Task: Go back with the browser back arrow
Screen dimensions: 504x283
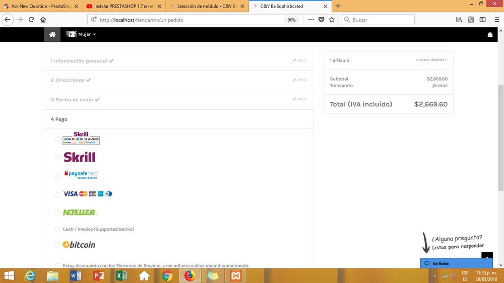Action: tap(8, 20)
